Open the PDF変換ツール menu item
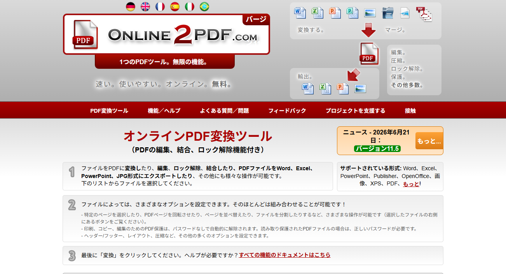Screen dimensions: 506x274 tap(109, 111)
